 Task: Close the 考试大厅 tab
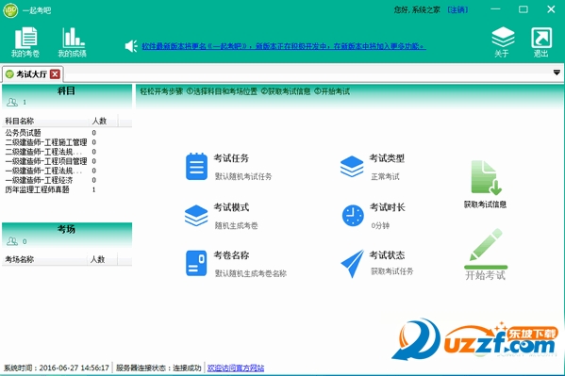(55, 74)
